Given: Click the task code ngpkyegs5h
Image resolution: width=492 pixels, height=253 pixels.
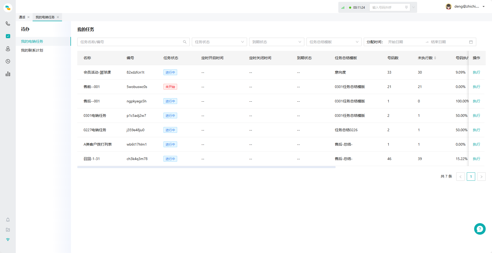Looking at the screenshot, I should [x=137, y=101].
